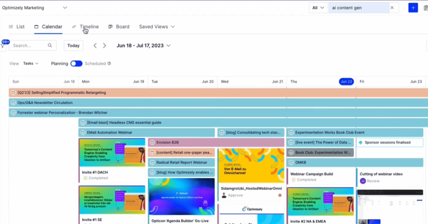Screen dimensions: 428x224
Task: Click the "Opticon 'Agenda Builder' Go-Live" title
Action: coord(179,221)
